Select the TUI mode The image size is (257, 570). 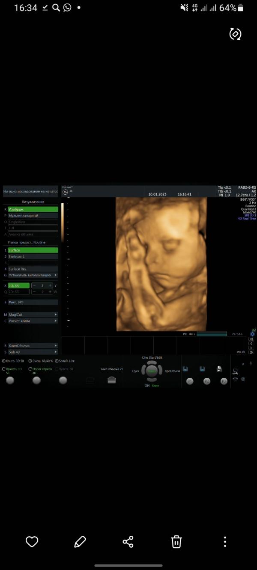click(33, 228)
